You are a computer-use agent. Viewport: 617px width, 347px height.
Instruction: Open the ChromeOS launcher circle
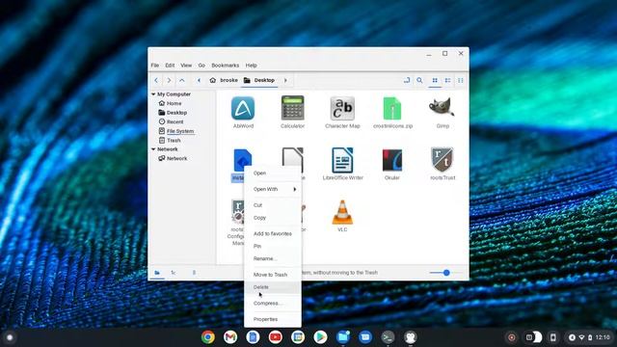point(10,337)
